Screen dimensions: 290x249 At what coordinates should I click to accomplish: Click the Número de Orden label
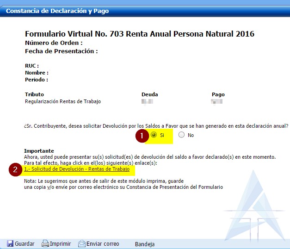54,43
